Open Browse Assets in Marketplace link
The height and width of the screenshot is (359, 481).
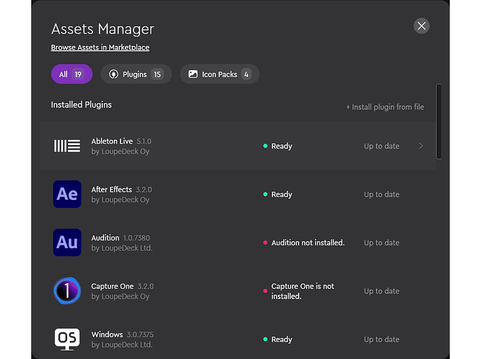[x=100, y=47]
